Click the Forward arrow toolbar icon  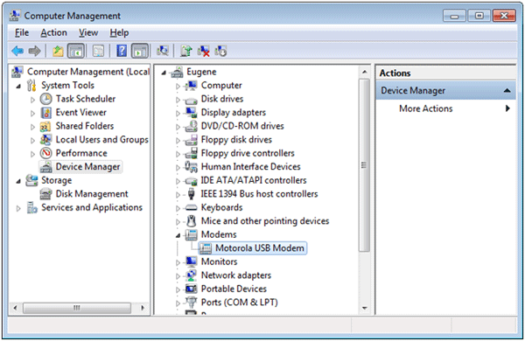tap(34, 52)
